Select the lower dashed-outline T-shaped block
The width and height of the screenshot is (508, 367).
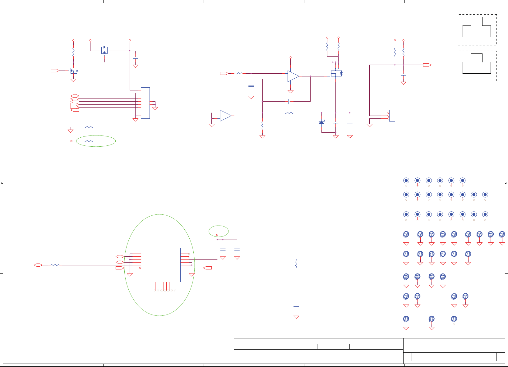477,66
